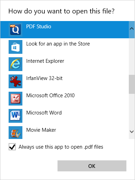Click the Movie Maker film reel icon
The image size is (135, 180).
point(15,132)
